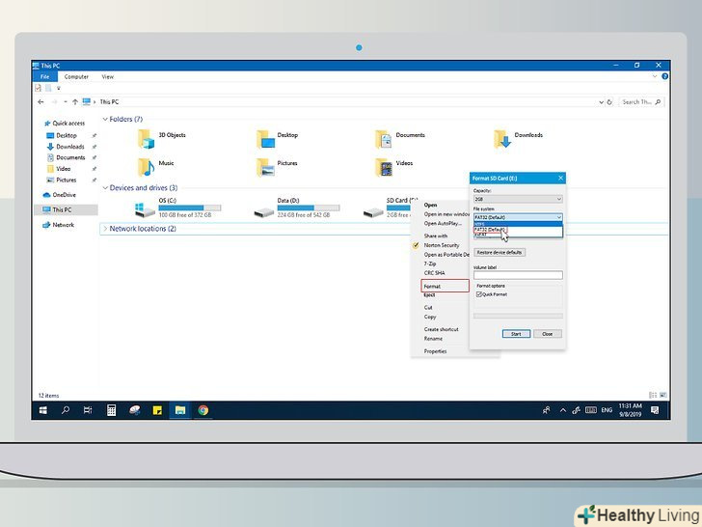Choose FAT32 (Default) from file system list
Image resolution: width=702 pixels, height=527 pixels.
490,230
